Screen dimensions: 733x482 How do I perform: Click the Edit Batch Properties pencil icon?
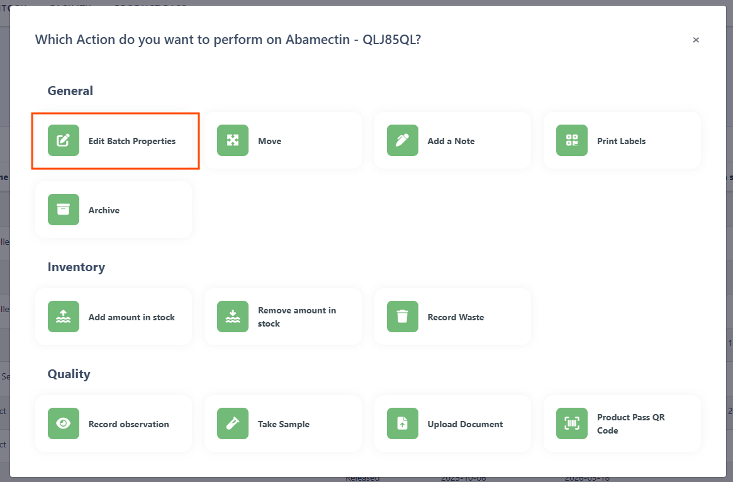pos(64,140)
